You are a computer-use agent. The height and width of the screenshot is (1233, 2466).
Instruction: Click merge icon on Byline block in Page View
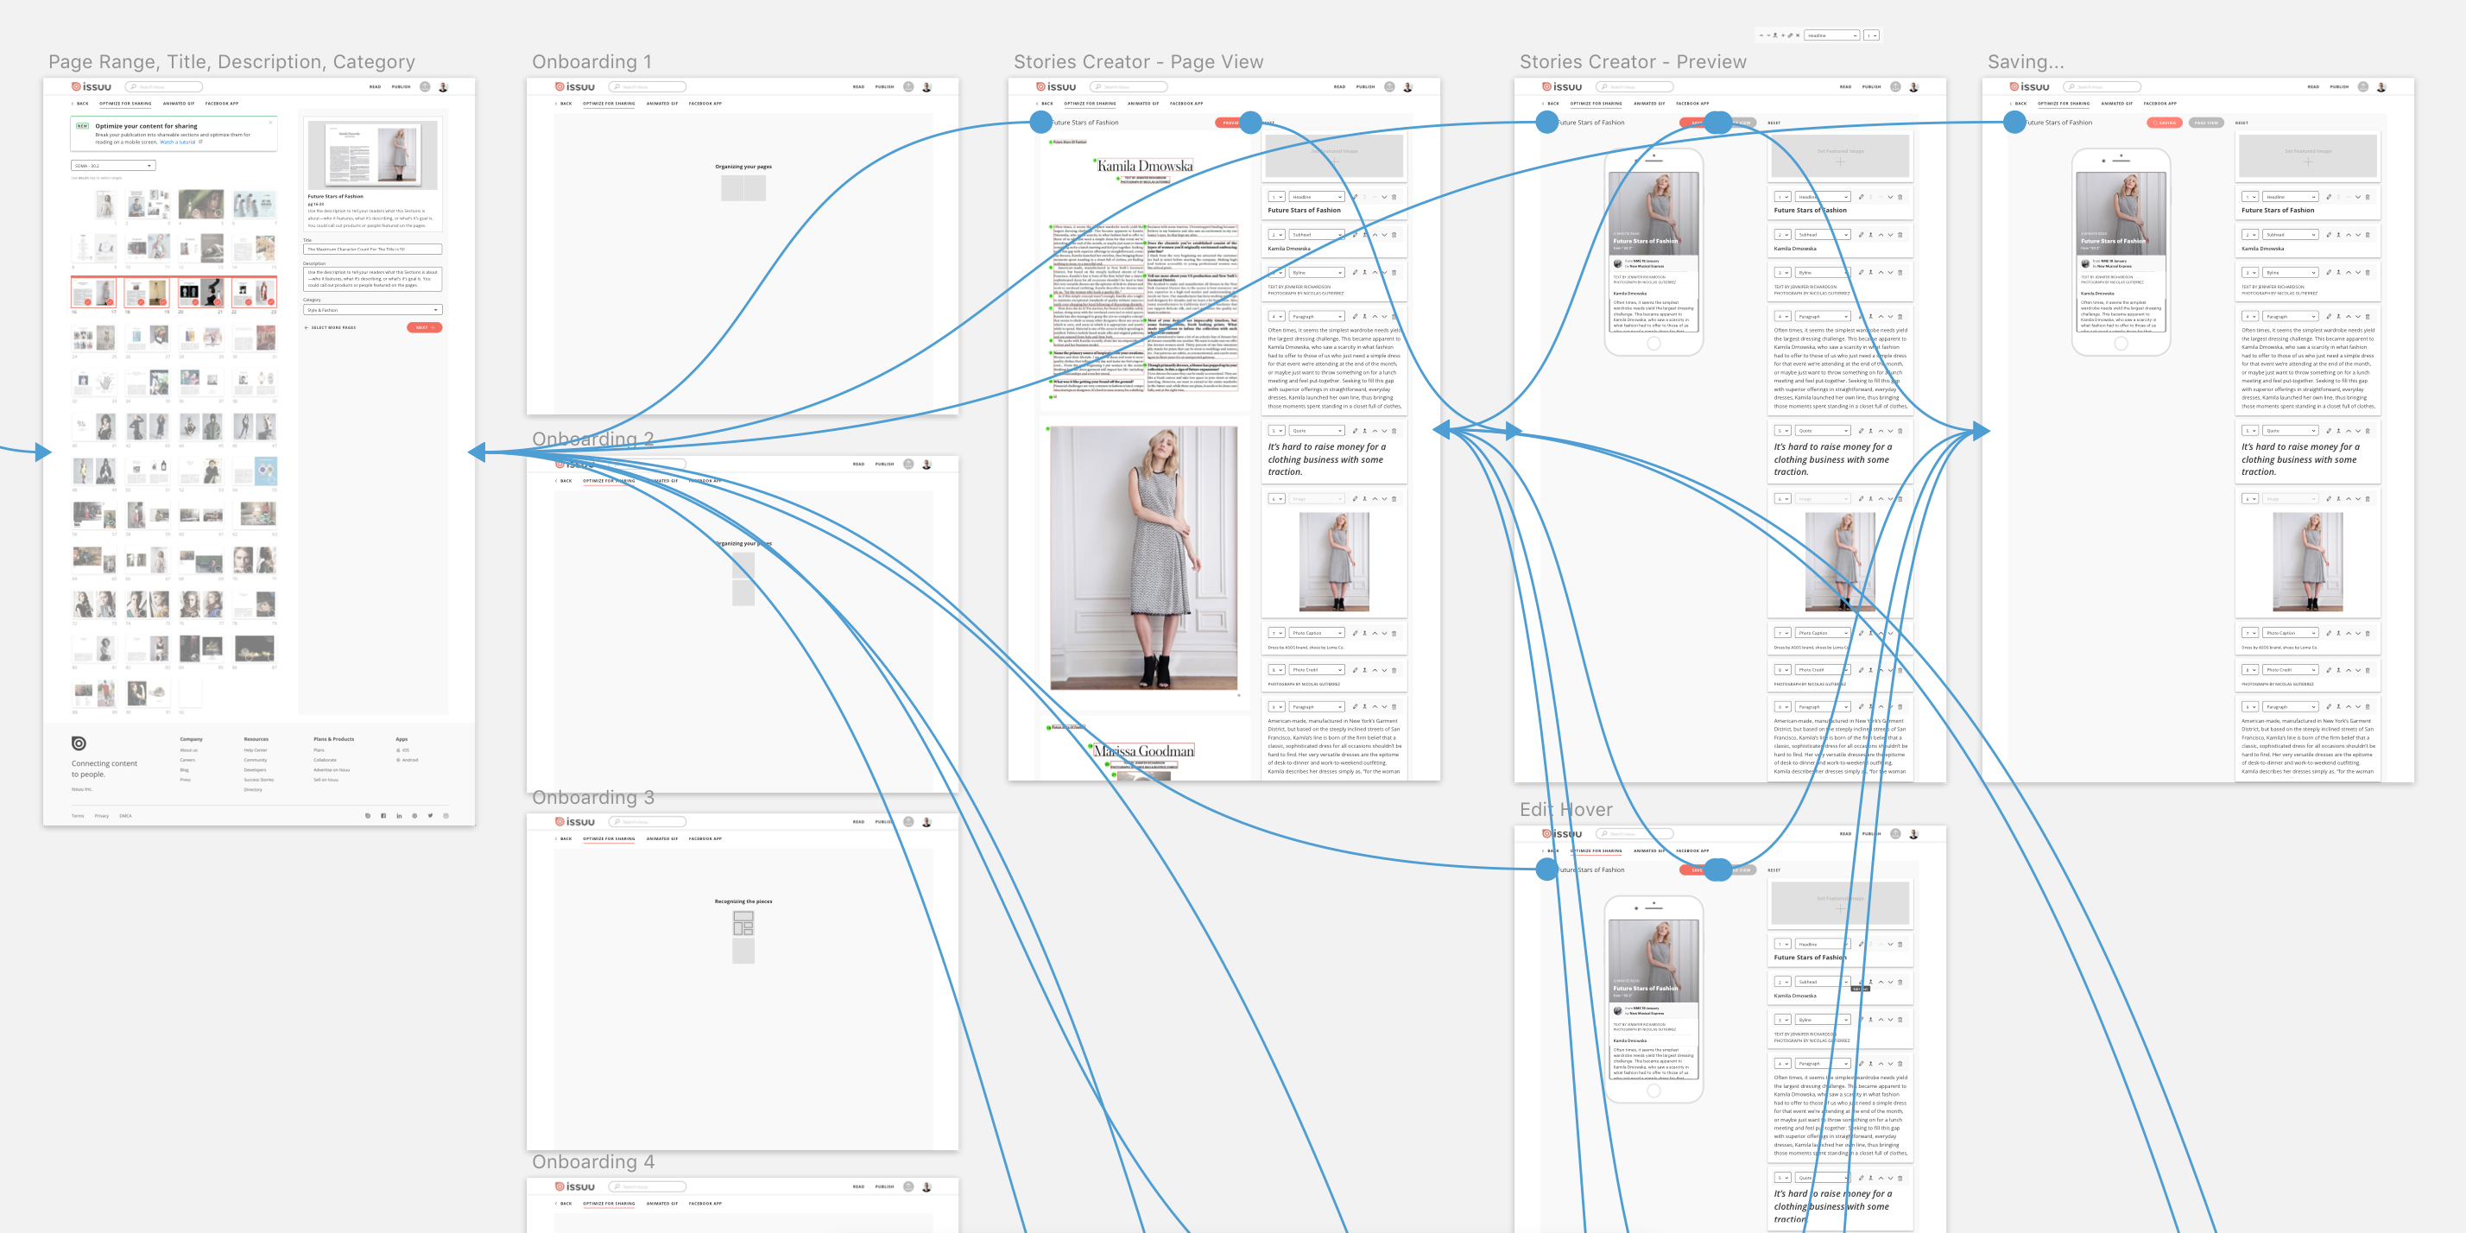pyautogui.click(x=1364, y=273)
